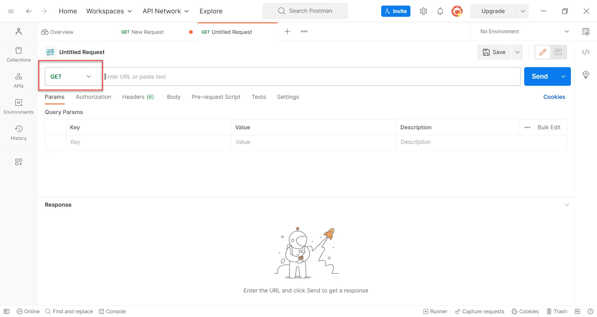Open the Console
Viewport: 597px width, 317px height.
[x=112, y=311]
